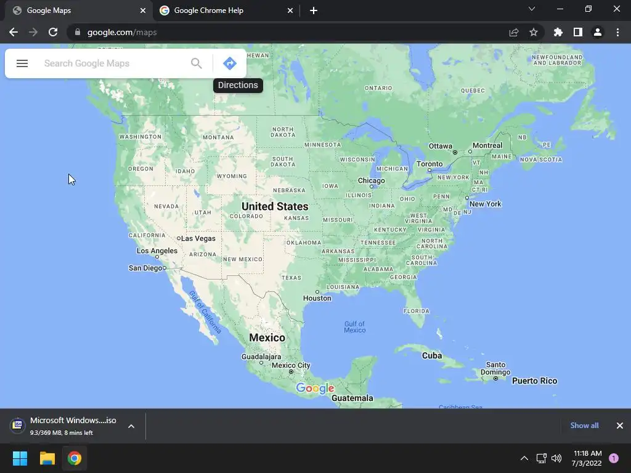Open the Extensions puzzle piece menu
Image resolution: width=631 pixels, height=473 pixels.
558,32
